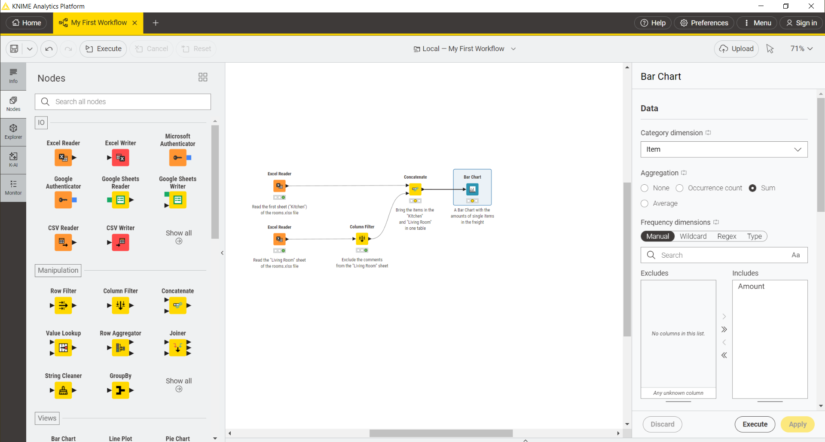
Task: Expand the save options arrow
Action: coord(30,49)
